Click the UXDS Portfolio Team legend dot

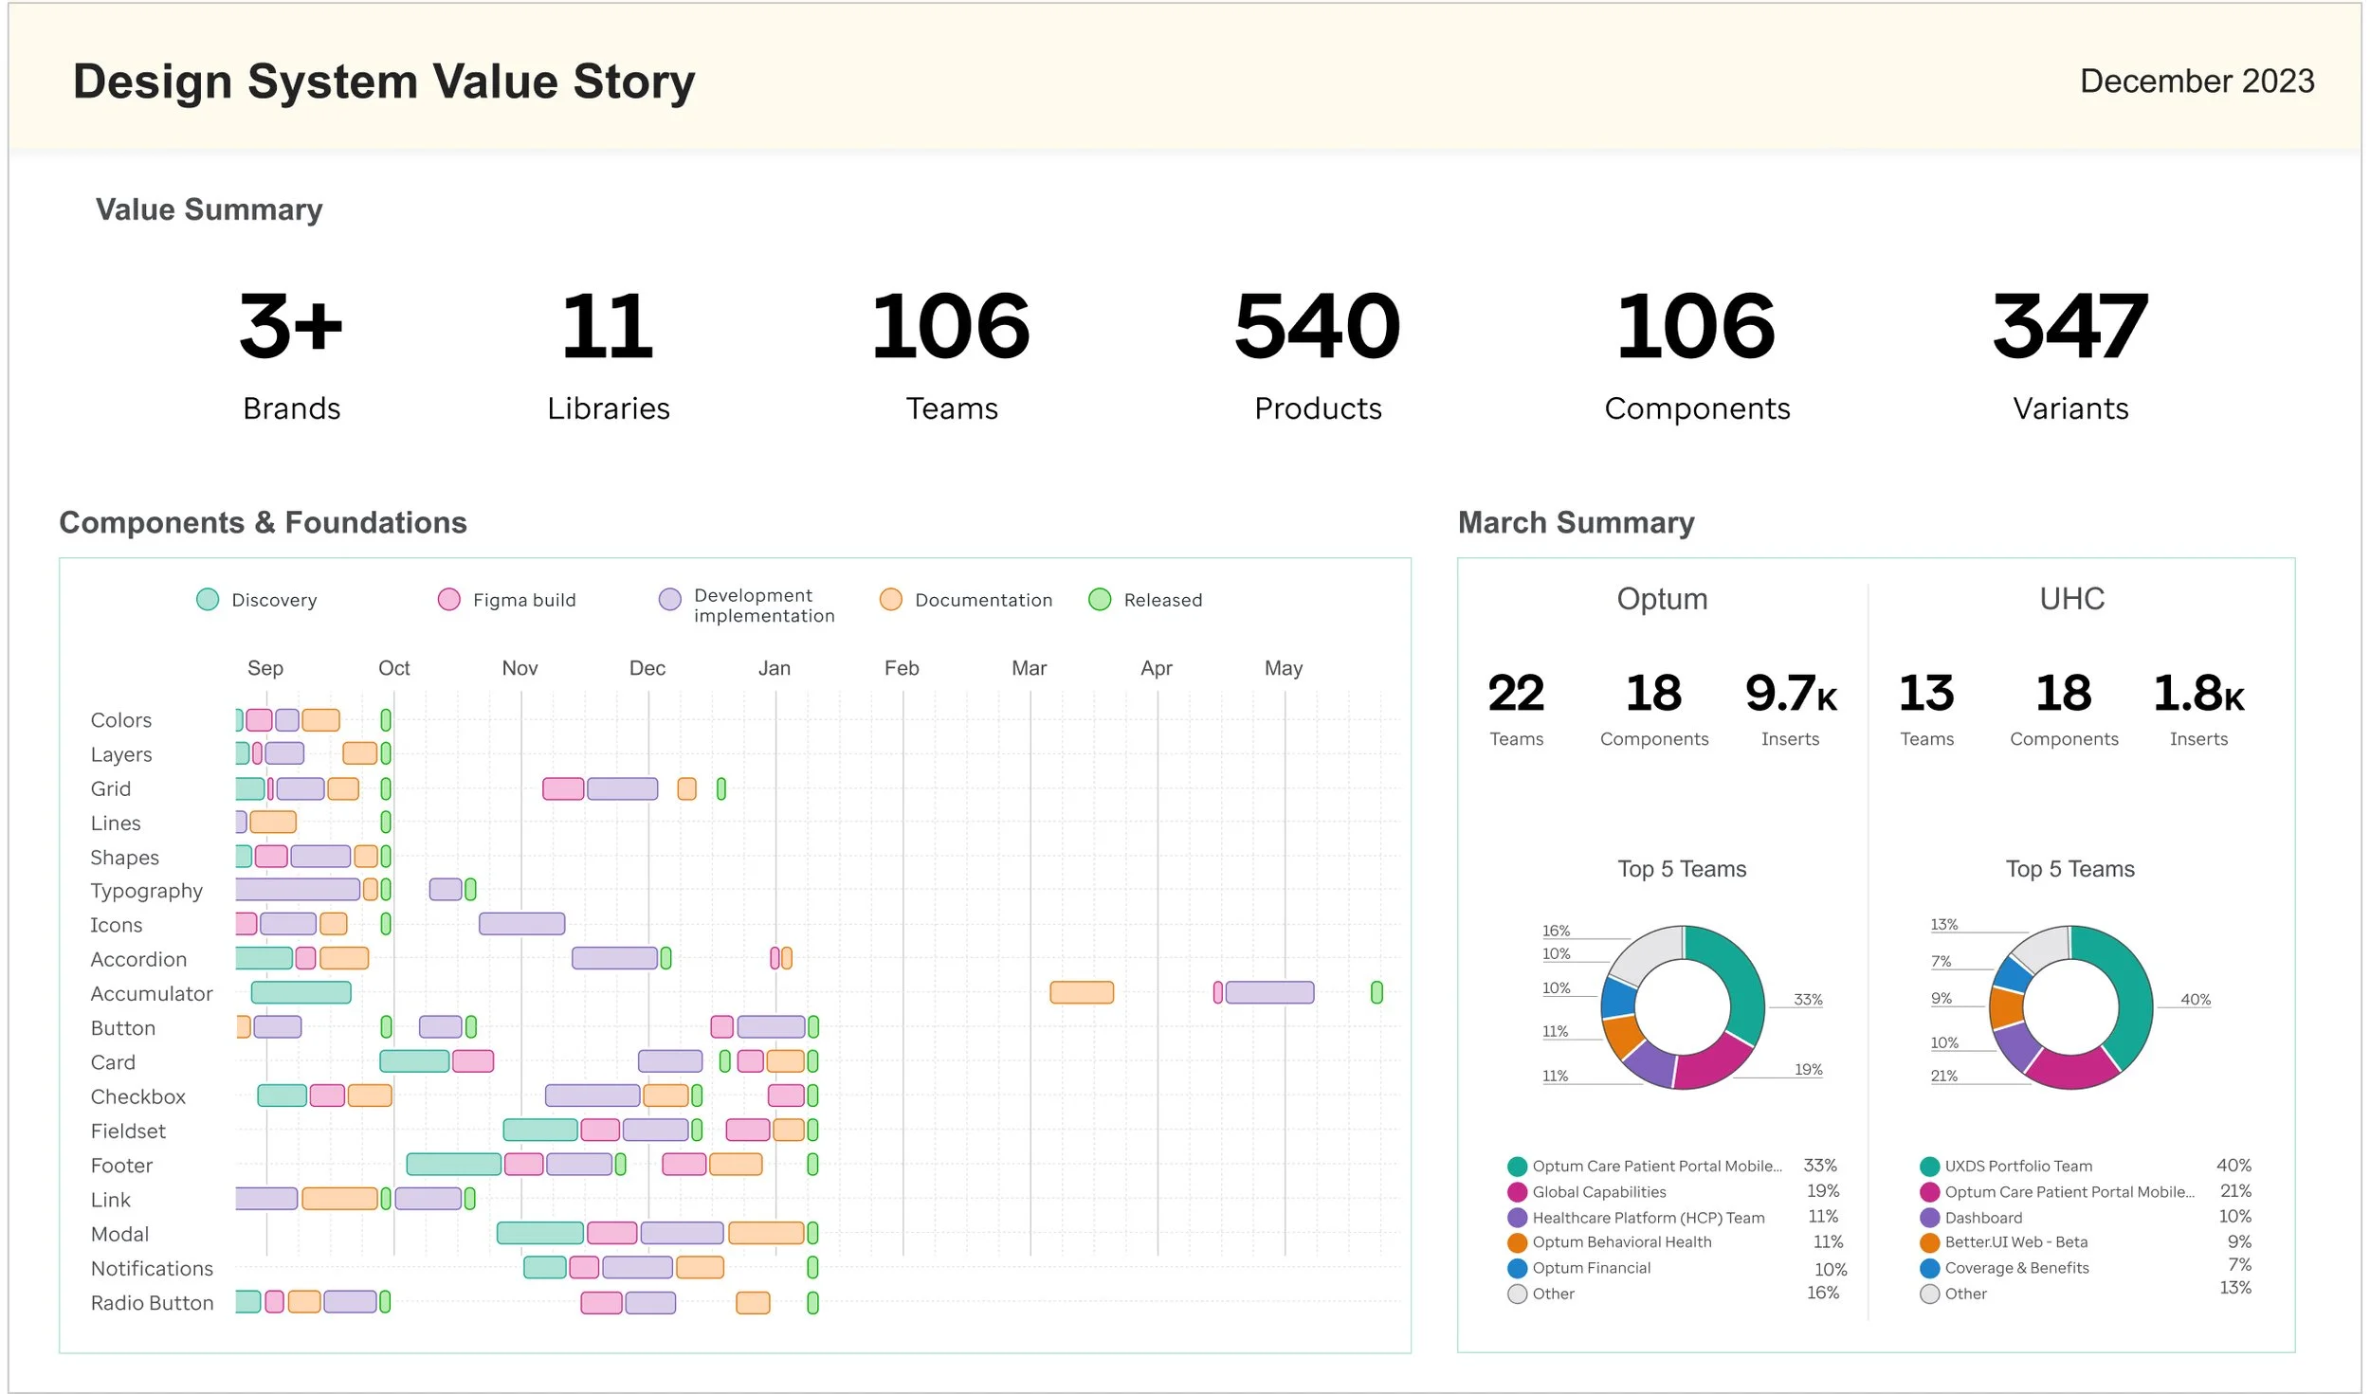[1929, 1167]
